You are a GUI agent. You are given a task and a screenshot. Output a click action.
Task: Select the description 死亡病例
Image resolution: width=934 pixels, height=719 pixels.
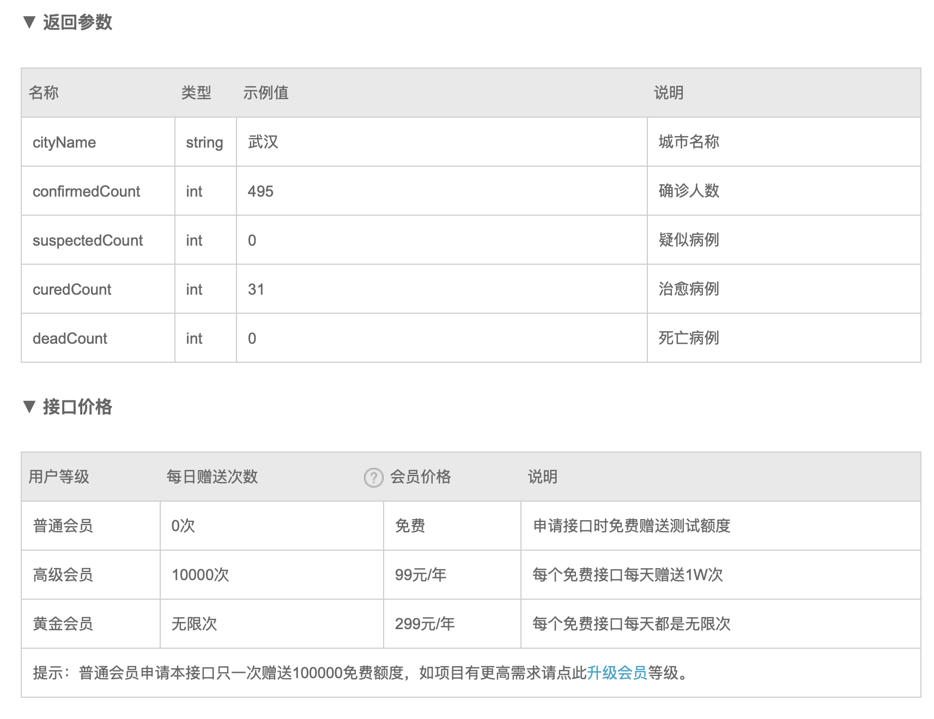coord(689,338)
